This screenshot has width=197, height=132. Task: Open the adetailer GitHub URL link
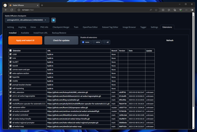point(63,100)
